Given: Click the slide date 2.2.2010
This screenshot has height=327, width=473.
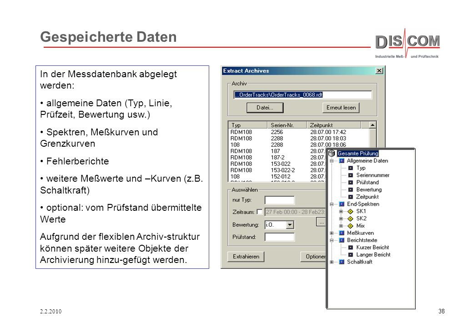Looking at the screenshot, I should pos(50,312).
